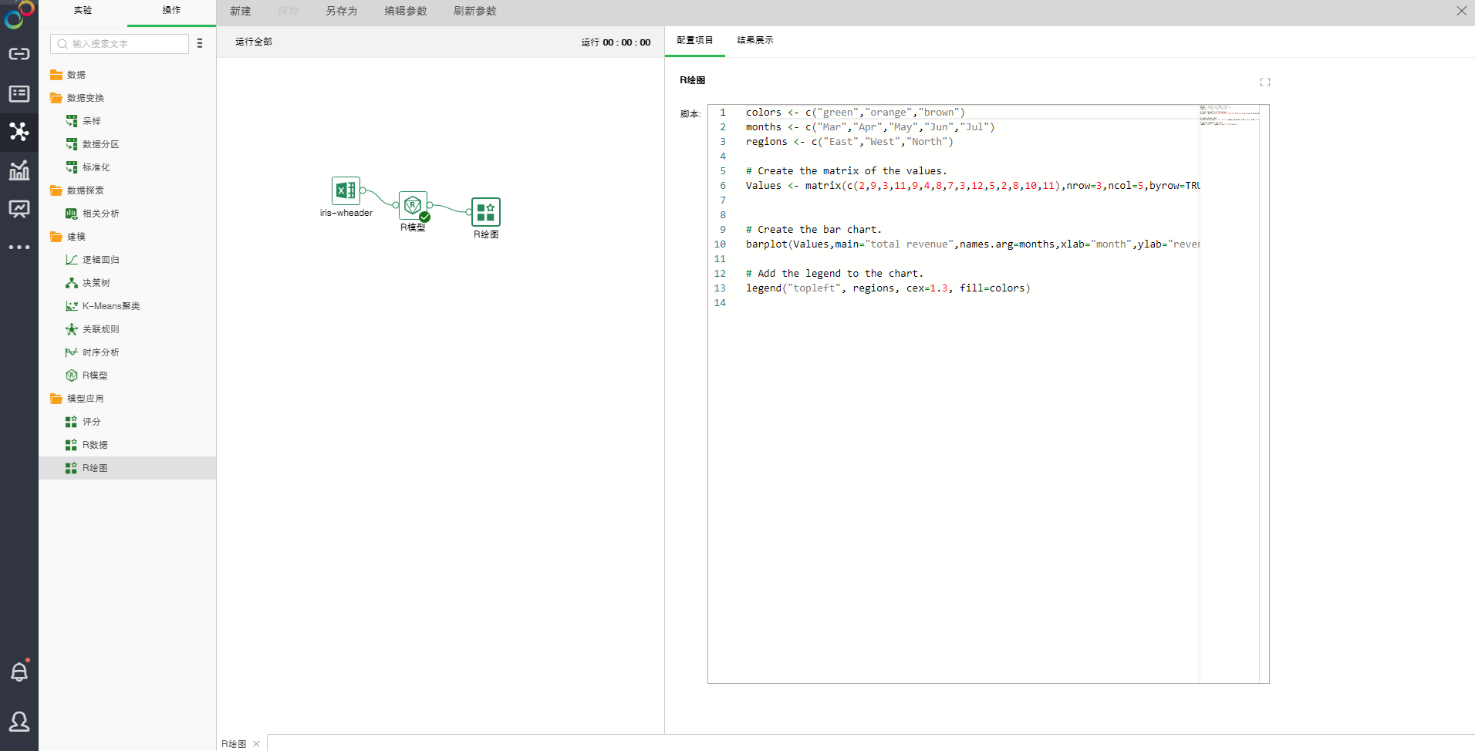Screen dimensions: 1475x751
Task: Open the more options ellipsis in sidebar
Action: (x=19, y=248)
